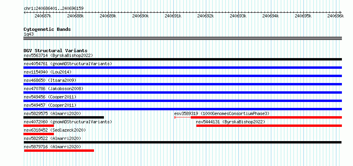Click the nsv5829575 (Almarri2020) label
The image size is (353, 166).
(52, 113)
